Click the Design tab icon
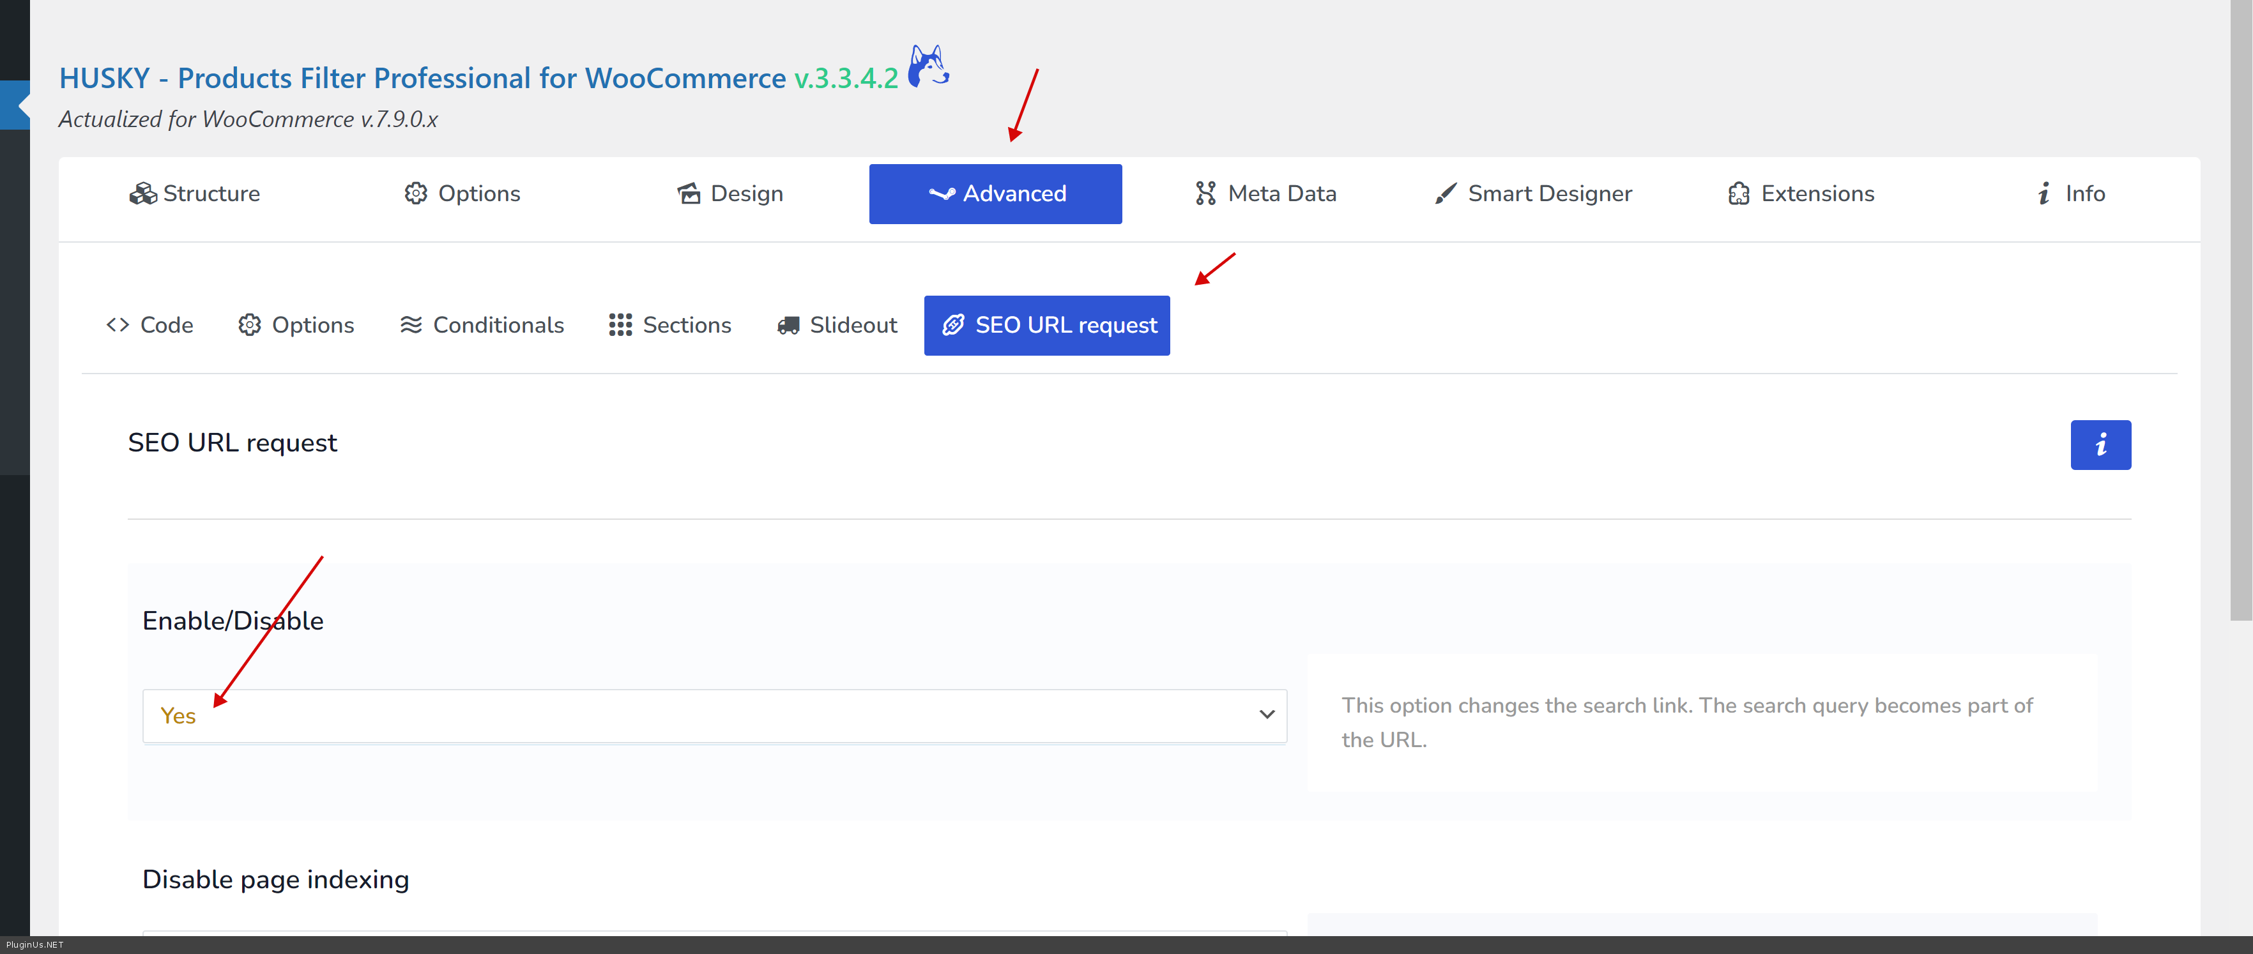The height and width of the screenshot is (954, 2253). [x=689, y=193]
